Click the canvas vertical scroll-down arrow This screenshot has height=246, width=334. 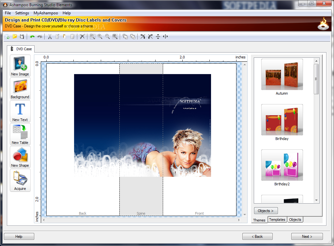point(245,214)
